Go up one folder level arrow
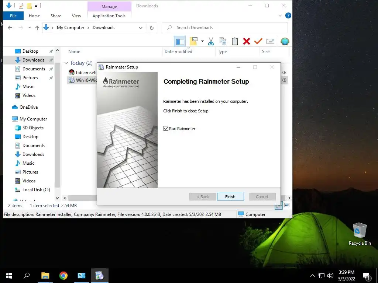 [37, 28]
